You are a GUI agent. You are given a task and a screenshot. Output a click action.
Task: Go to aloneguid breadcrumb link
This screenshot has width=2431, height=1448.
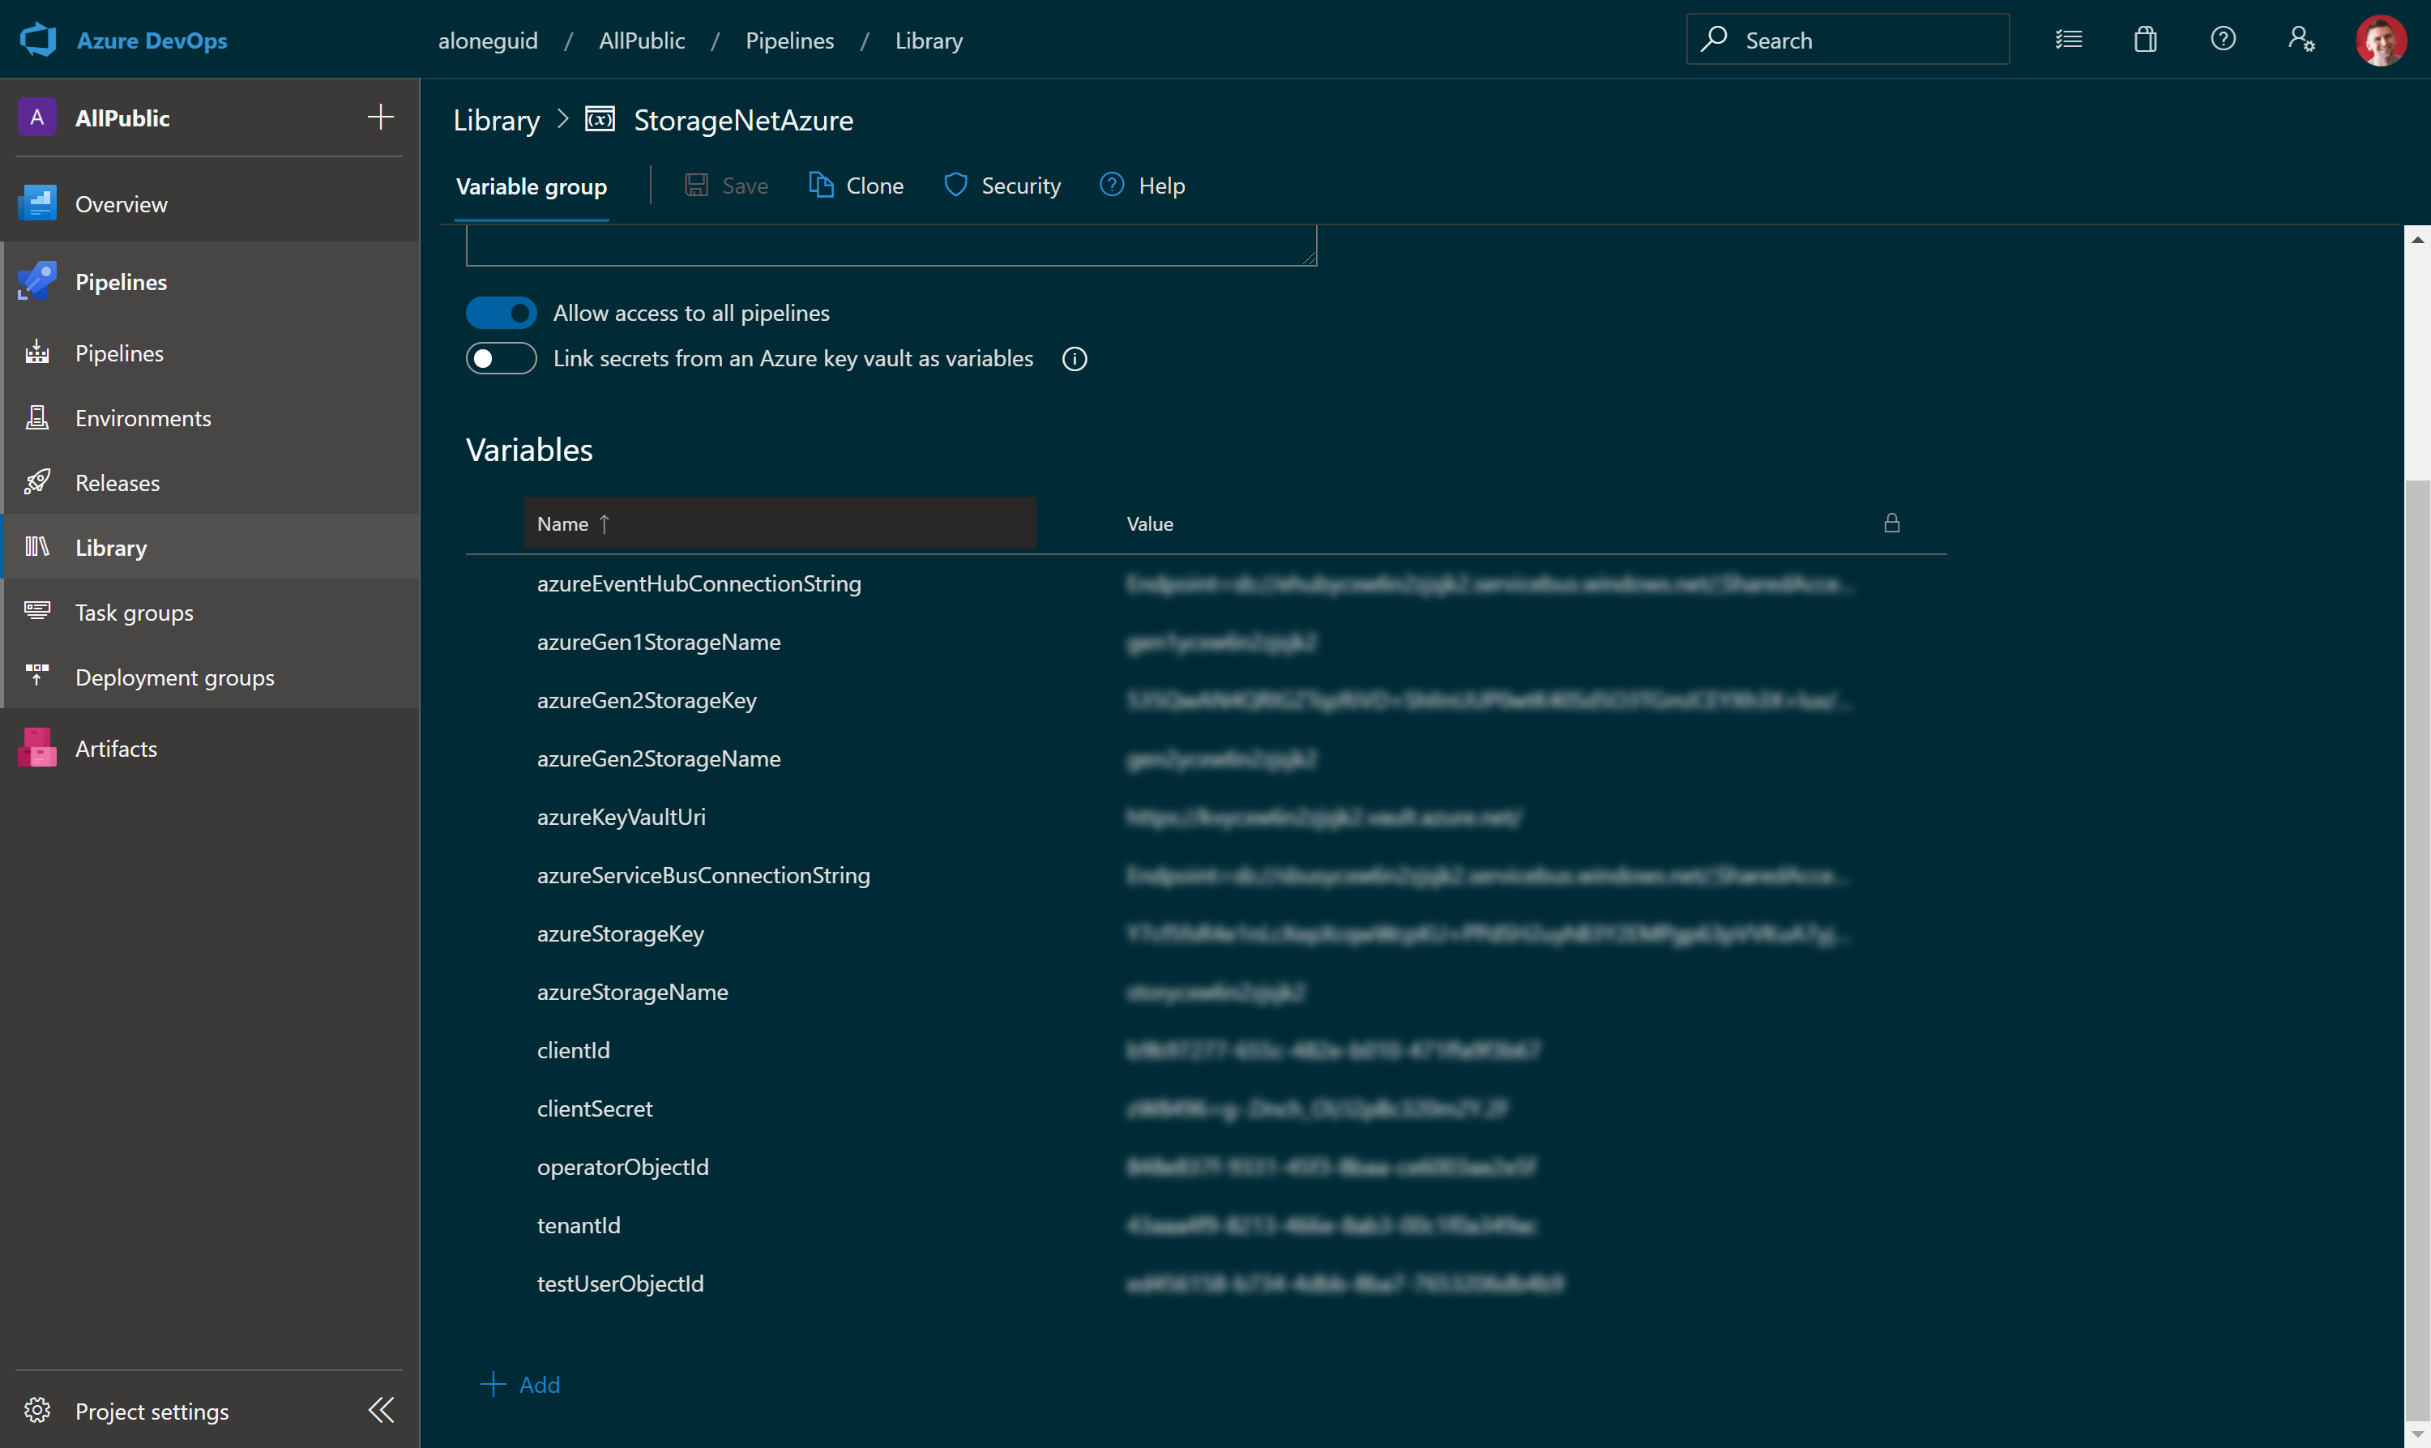click(488, 40)
